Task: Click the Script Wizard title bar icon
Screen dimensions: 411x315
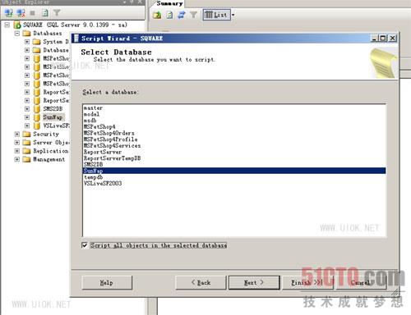Action: coord(76,39)
